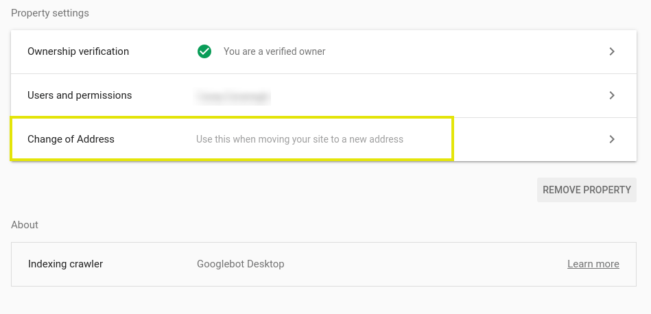Click the Googlebot Desktop value text

click(x=240, y=264)
